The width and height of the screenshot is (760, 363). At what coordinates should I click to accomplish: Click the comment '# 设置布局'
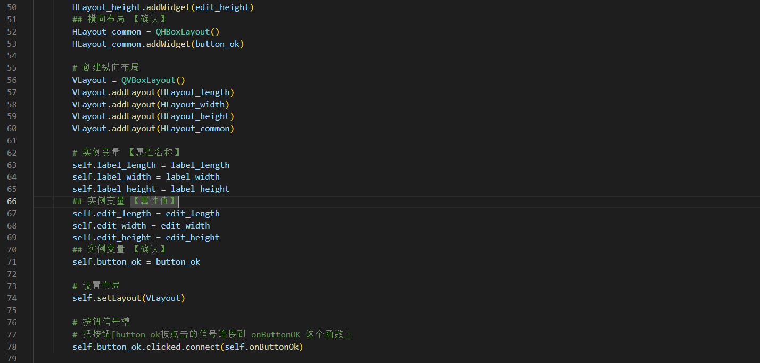click(x=96, y=286)
